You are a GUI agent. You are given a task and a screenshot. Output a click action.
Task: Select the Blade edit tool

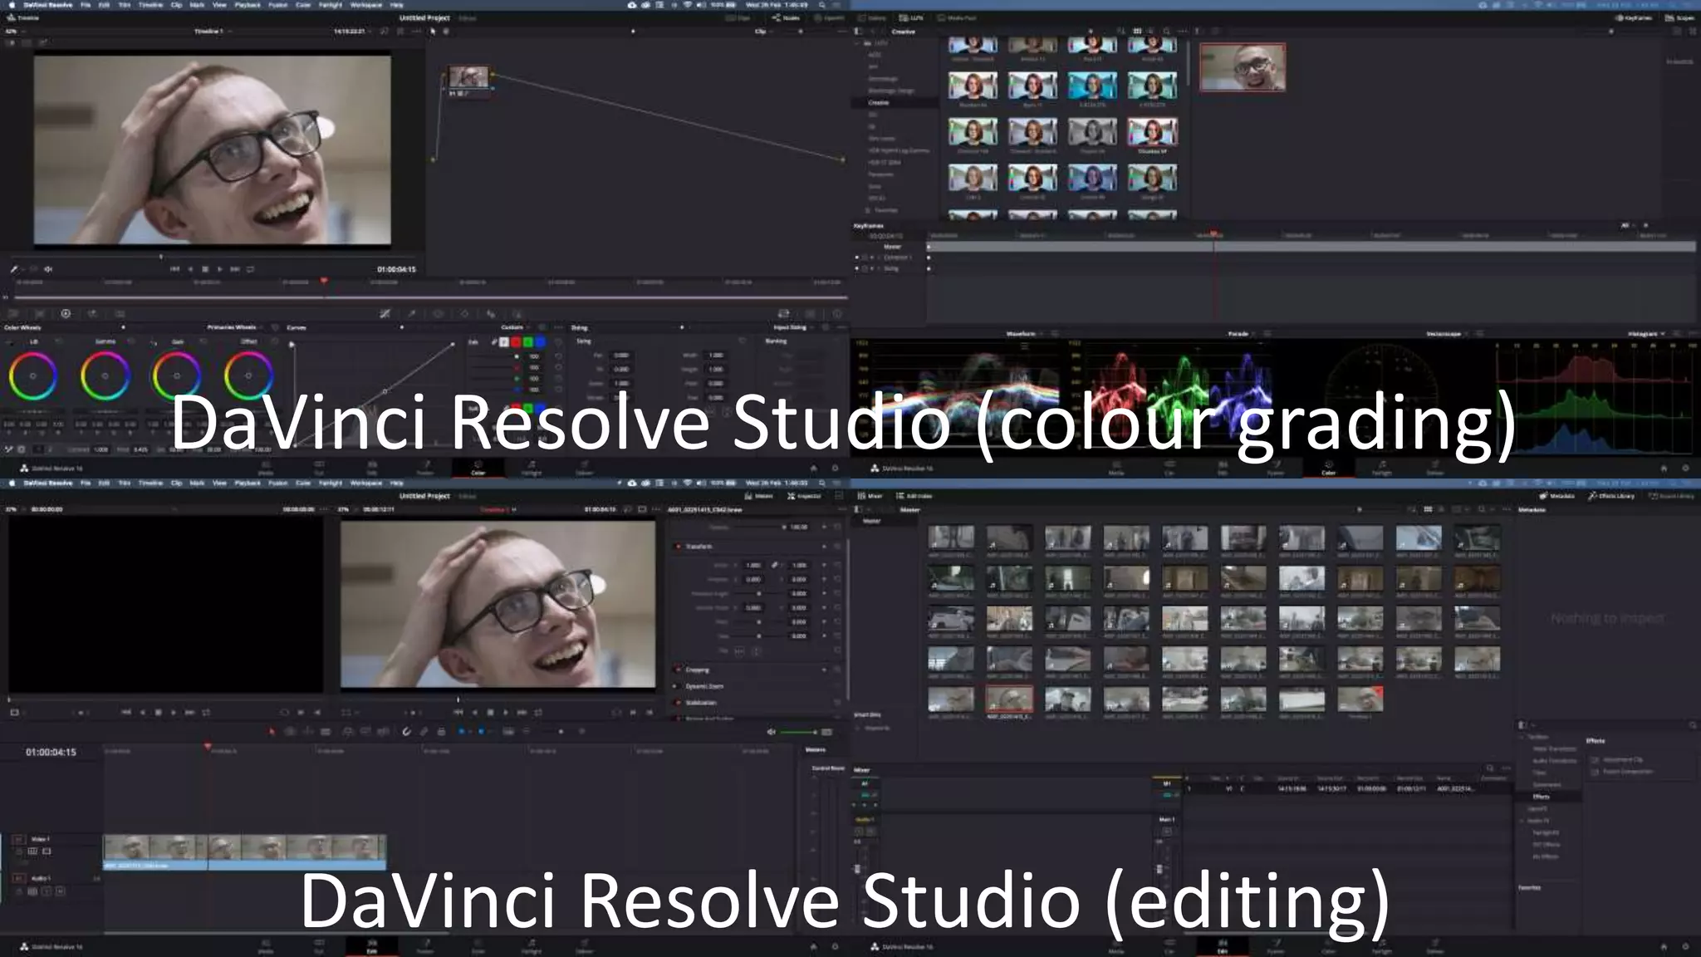coord(326,732)
